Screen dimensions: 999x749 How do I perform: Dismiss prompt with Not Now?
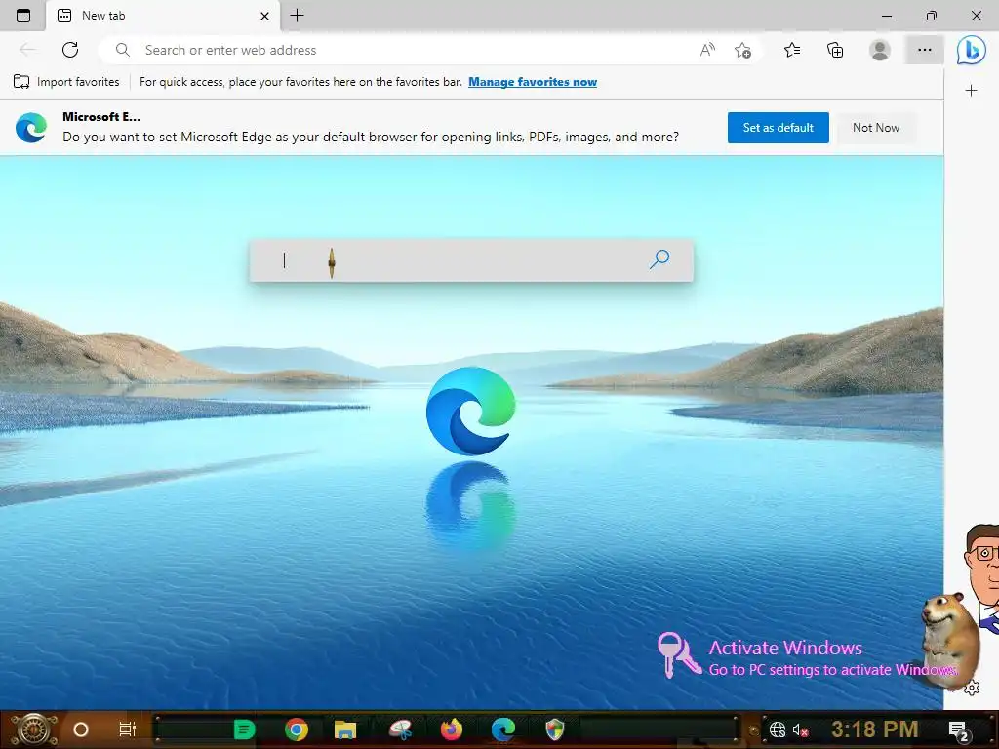click(x=876, y=128)
